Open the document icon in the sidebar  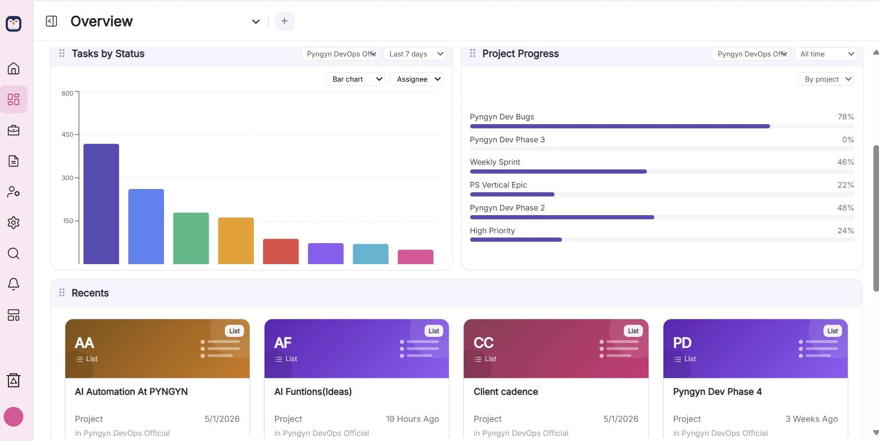coord(14,161)
